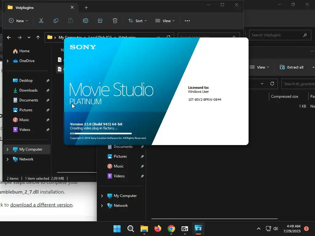This screenshot has height=236, width=315.
Task: Open the Windows Start menu
Action: point(117,229)
